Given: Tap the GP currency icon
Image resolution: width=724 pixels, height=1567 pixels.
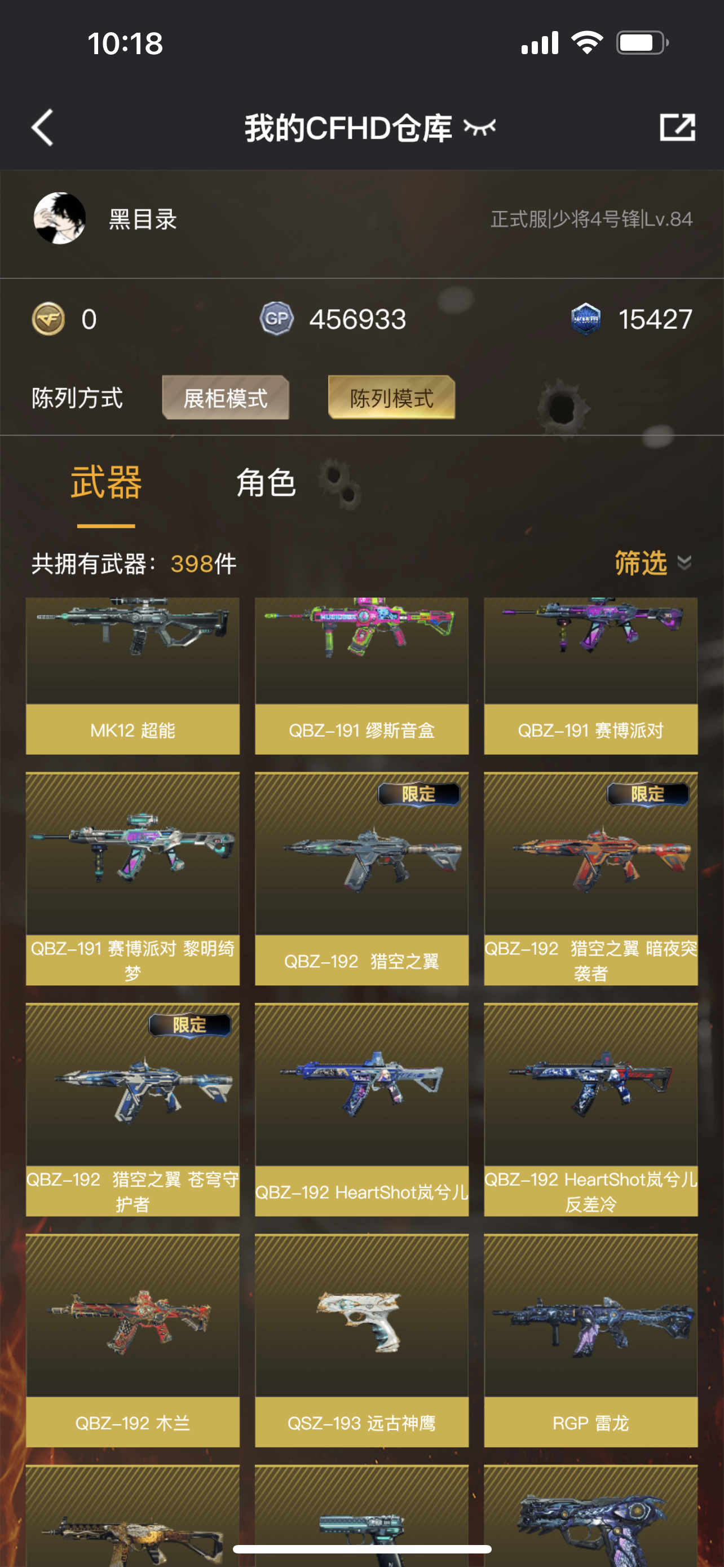Looking at the screenshot, I should (277, 319).
